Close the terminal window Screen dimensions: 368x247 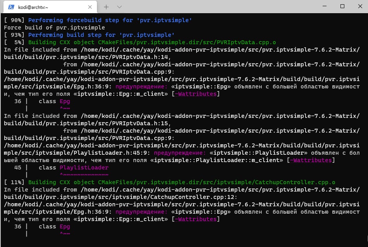point(360,6)
